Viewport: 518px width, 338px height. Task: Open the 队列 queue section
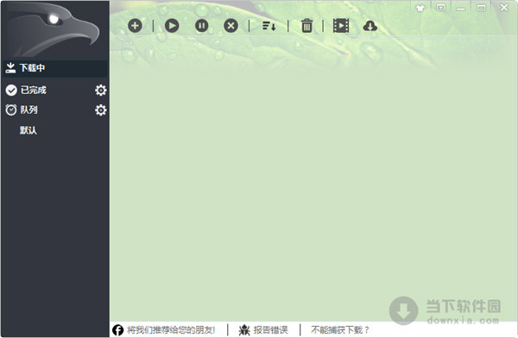tap(29, 110)
